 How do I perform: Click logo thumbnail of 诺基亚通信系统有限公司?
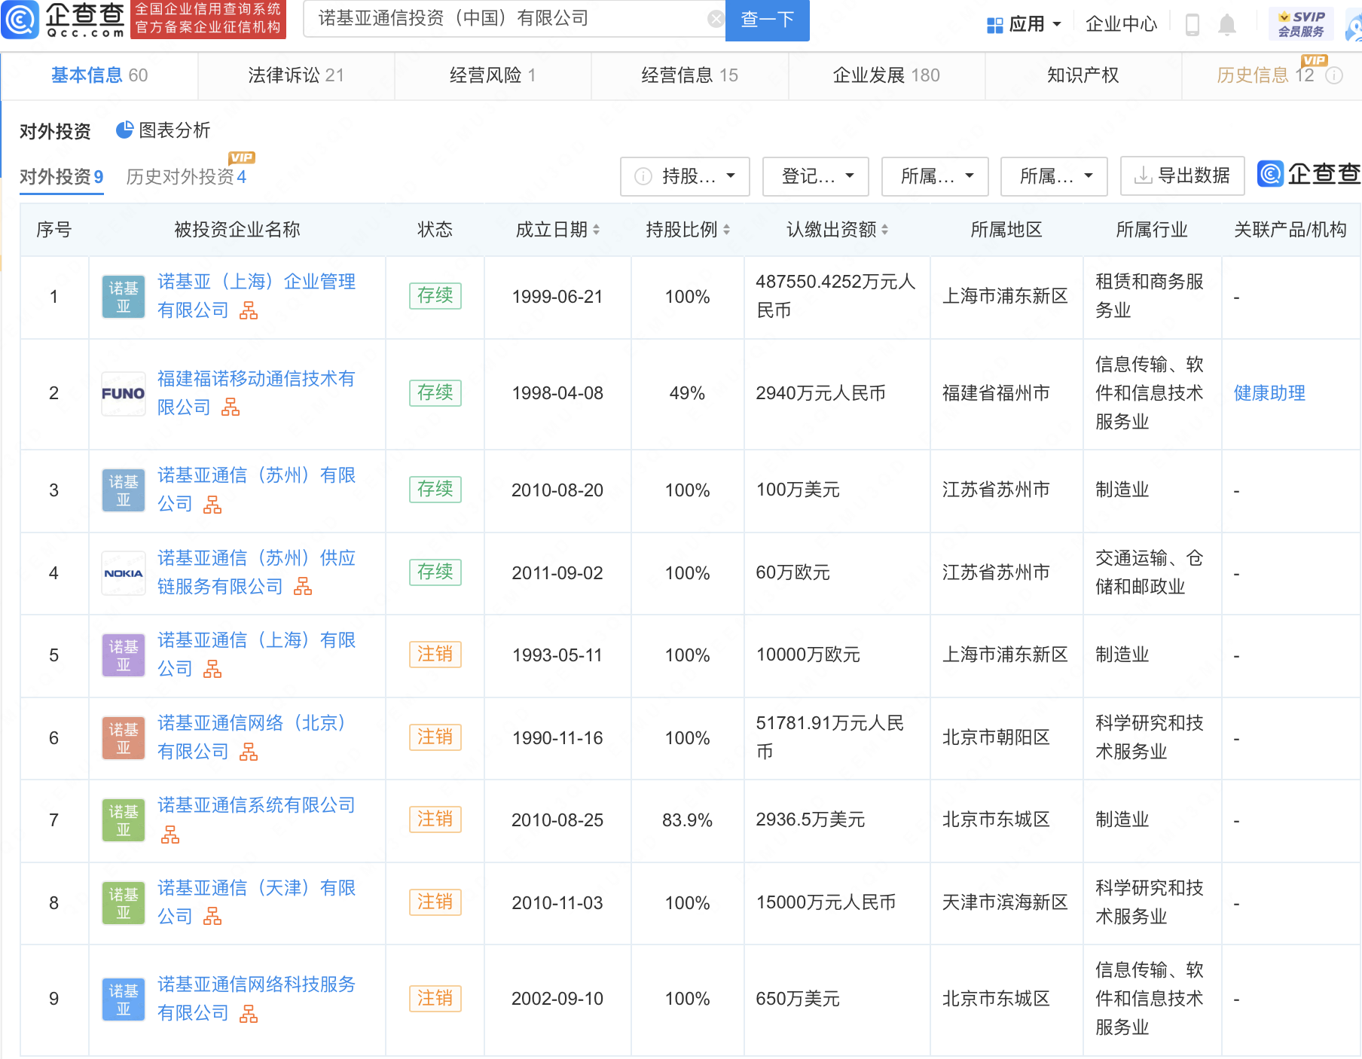(124, 820)
